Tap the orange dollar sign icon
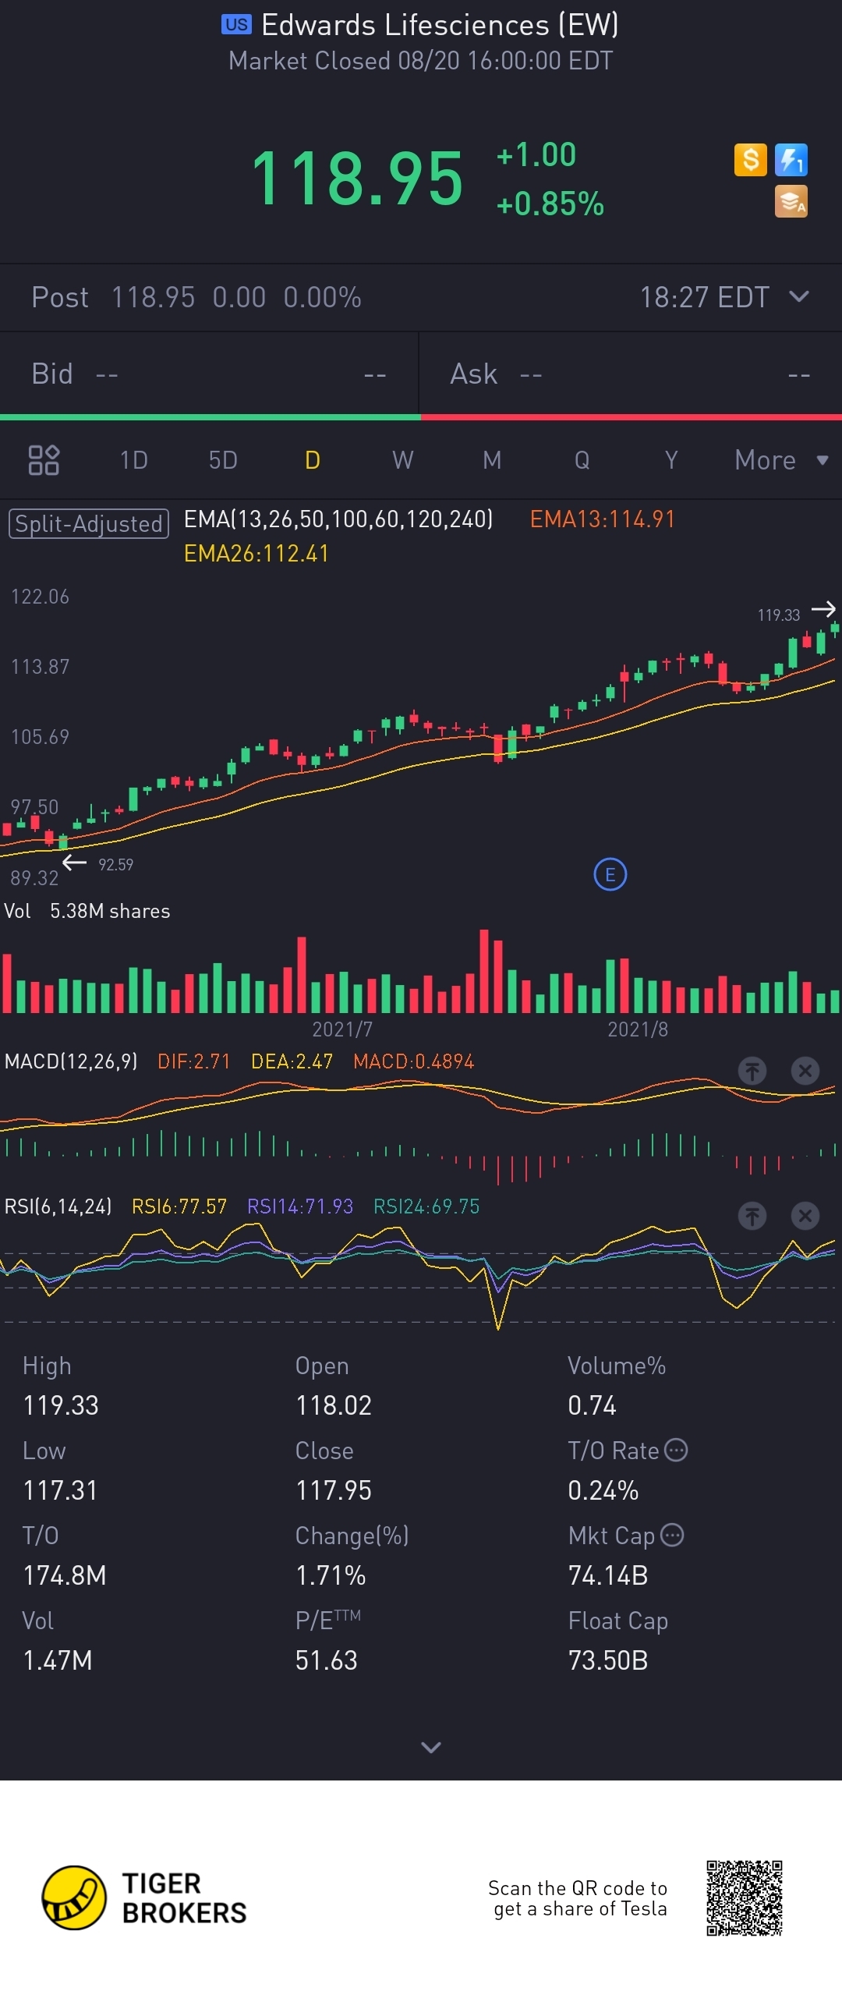842x2016 pixels. point(750,160)
